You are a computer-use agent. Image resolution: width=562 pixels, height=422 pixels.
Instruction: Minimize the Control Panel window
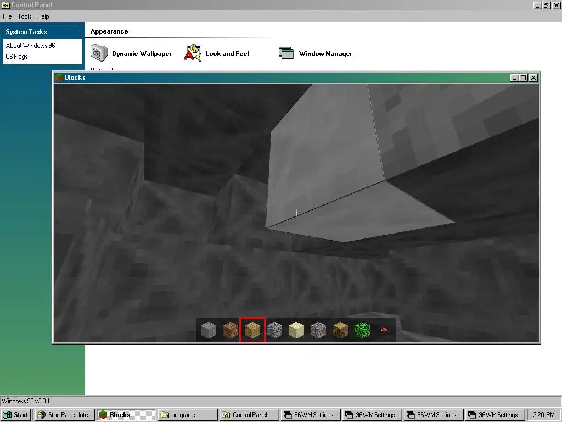tap(537, 5)
